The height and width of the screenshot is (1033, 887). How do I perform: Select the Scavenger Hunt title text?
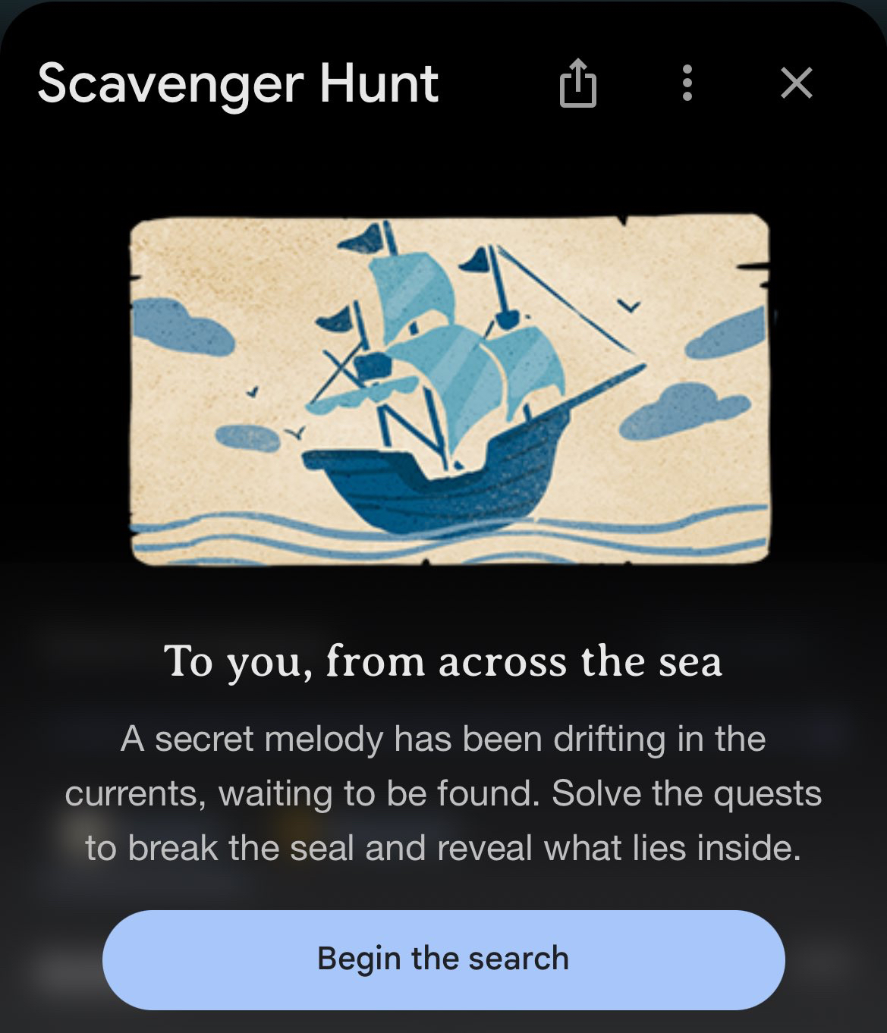coord(237,83)
